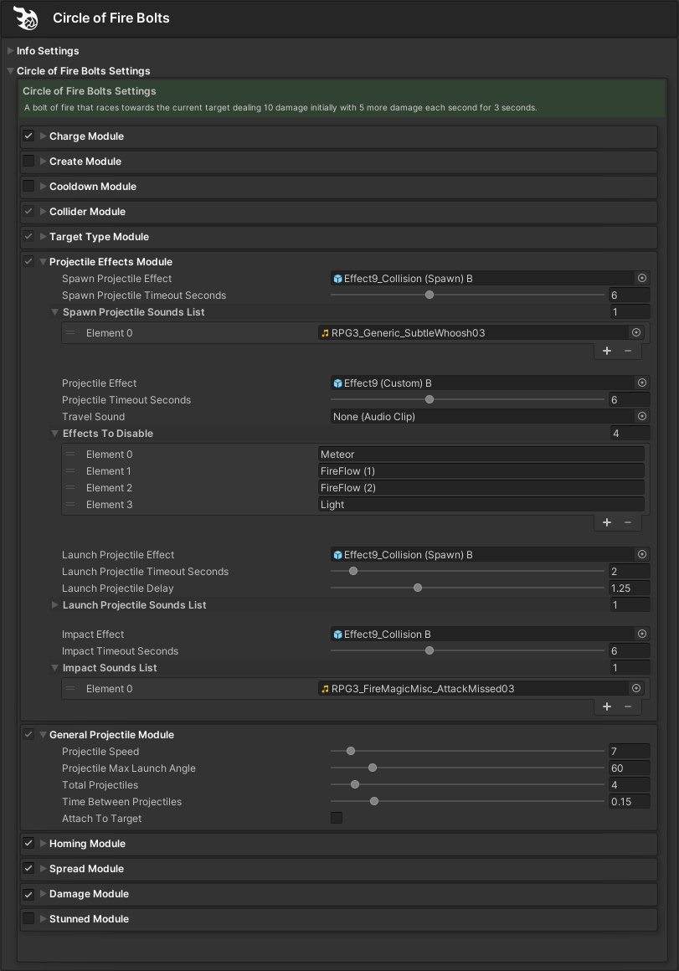Screen dimensions: 679x971
Task: Toggle the Attach To Target checkbox
Action: (x=337, y=819)
